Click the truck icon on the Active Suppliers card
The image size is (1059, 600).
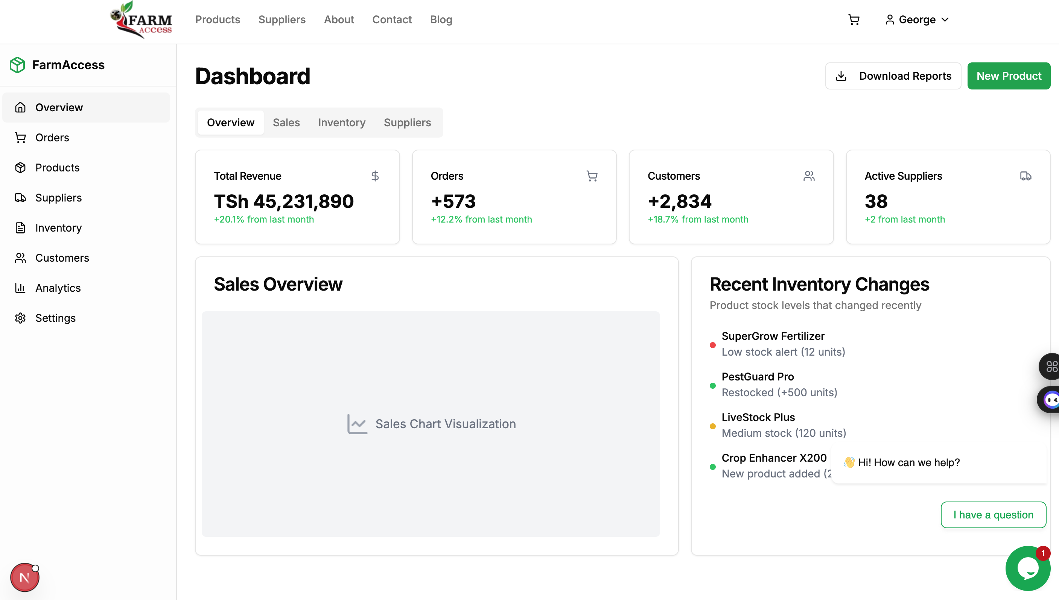point(1026,176)
